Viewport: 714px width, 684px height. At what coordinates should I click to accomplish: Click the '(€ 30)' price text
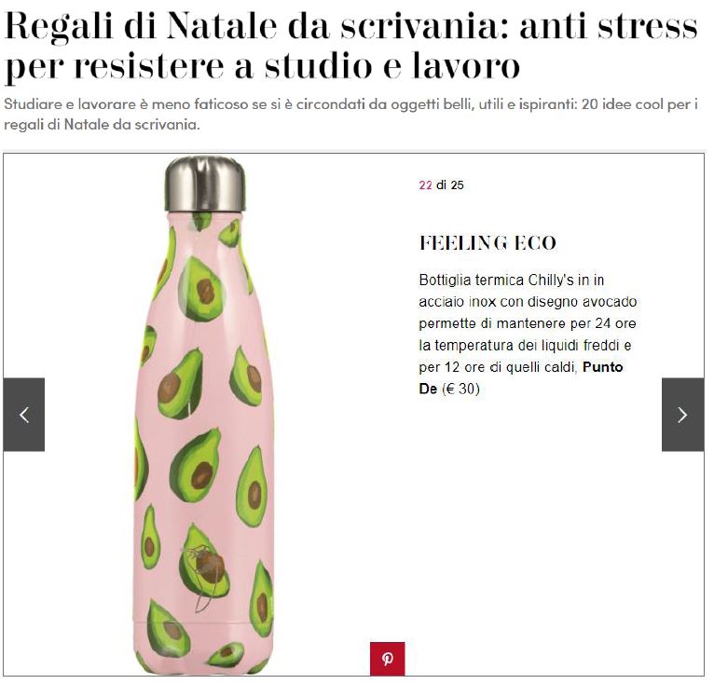(460, 389)
